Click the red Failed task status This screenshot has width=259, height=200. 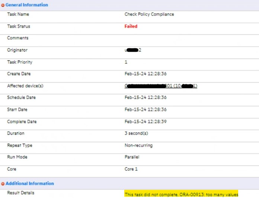tap(131, 26)
